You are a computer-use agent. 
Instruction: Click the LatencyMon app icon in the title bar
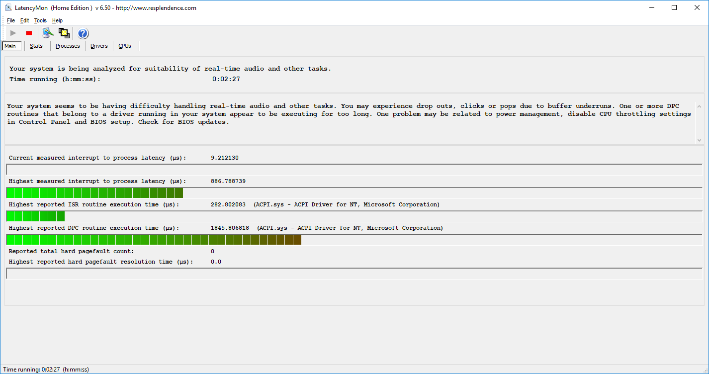click(x=8, y=7)
